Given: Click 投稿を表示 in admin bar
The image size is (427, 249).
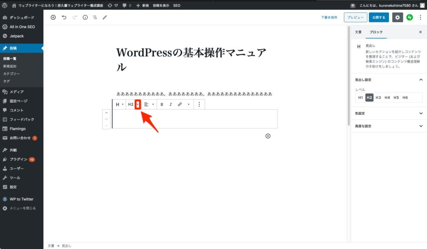Looking at the screenshot, I should click(161, 5).
